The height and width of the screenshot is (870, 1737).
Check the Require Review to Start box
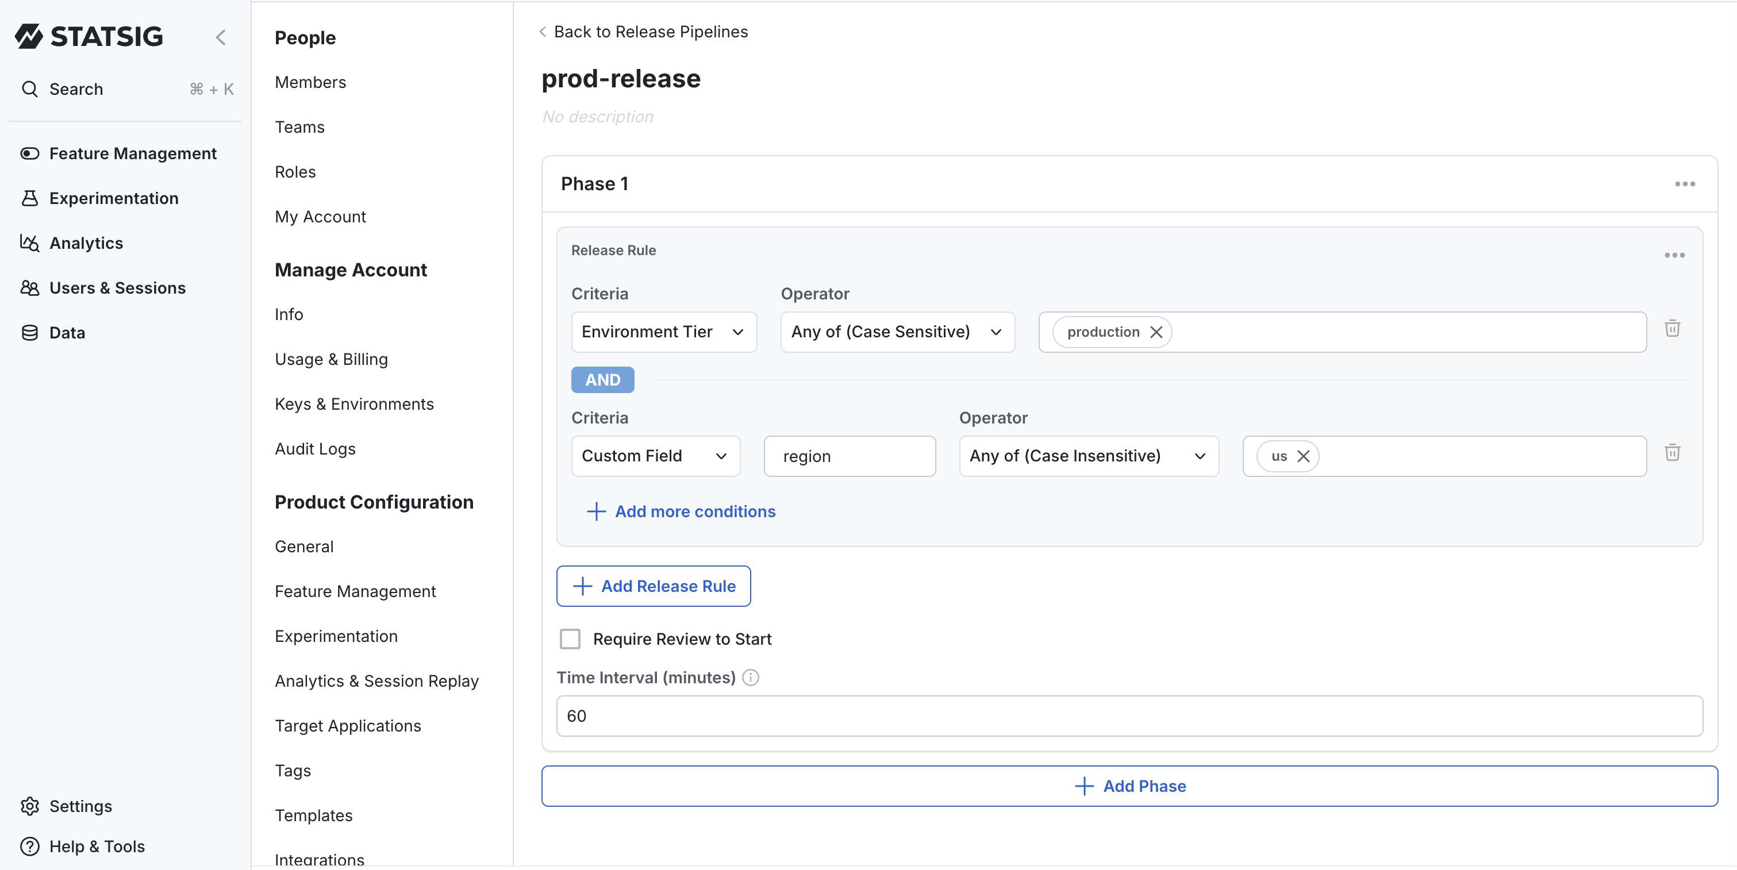pos(570,639)
